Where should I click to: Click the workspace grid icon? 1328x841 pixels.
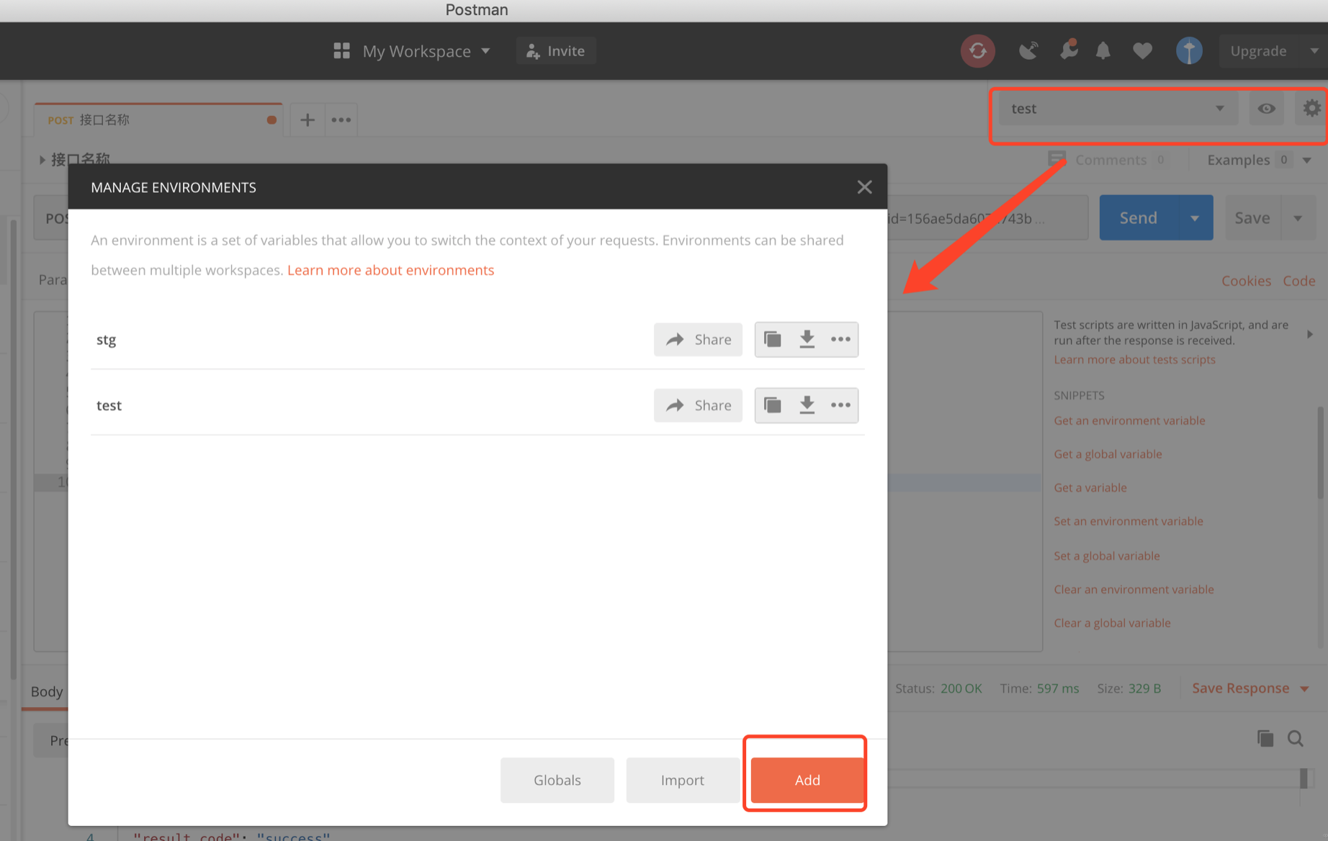pyautogui.click(x=341, y=50)
